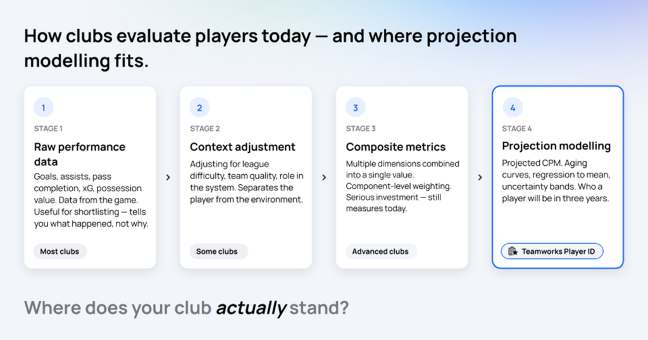Click the STAGE 1 label
The image size is (648, 340).
click(48, 129)
